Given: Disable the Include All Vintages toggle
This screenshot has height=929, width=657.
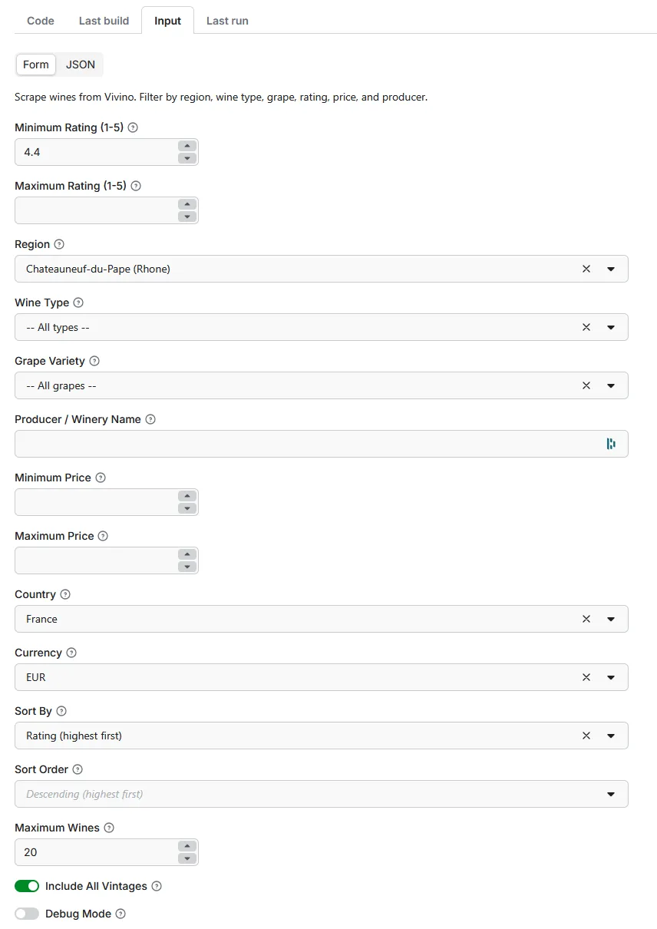Looking at the screenshot, I should 27,886.
